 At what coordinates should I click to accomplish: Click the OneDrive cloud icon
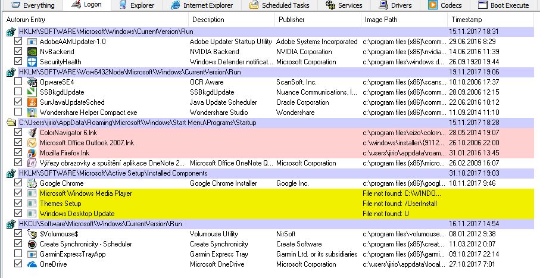[x=32, y=264]
